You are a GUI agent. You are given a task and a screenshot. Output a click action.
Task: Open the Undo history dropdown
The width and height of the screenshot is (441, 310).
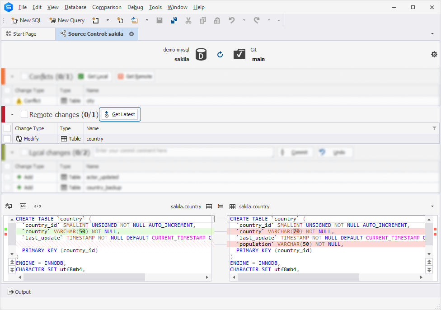(x=244, y=20)
